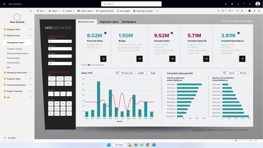Open the Export dropdown menu
263x148 pixels.
[x=69, y=11]
